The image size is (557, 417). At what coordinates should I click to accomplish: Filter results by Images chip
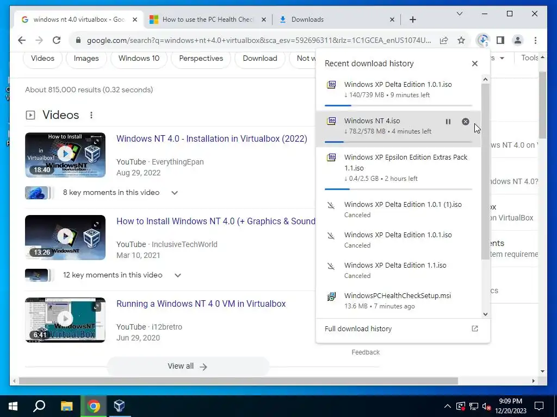click(x=86, y=59)
